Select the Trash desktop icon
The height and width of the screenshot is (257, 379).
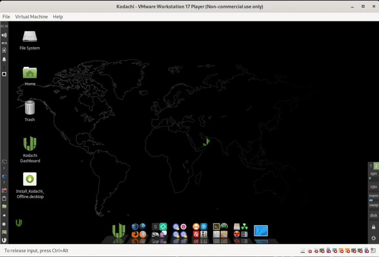click(30, 112)
